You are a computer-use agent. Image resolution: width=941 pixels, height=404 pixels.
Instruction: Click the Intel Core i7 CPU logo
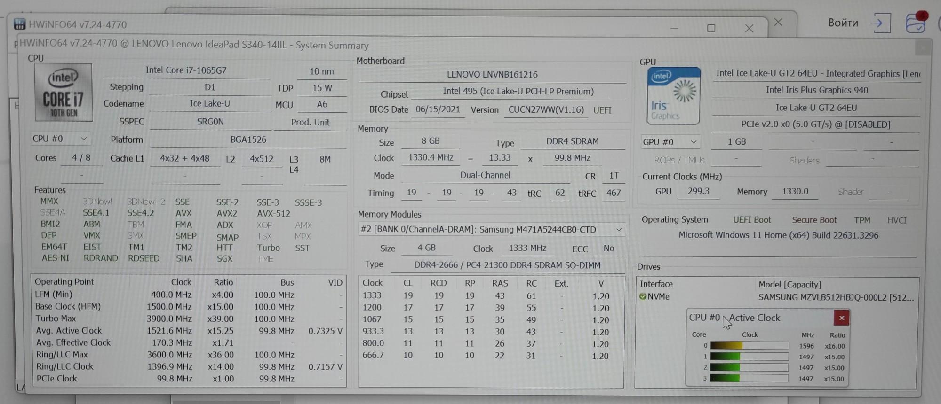[x=64, y=93]
